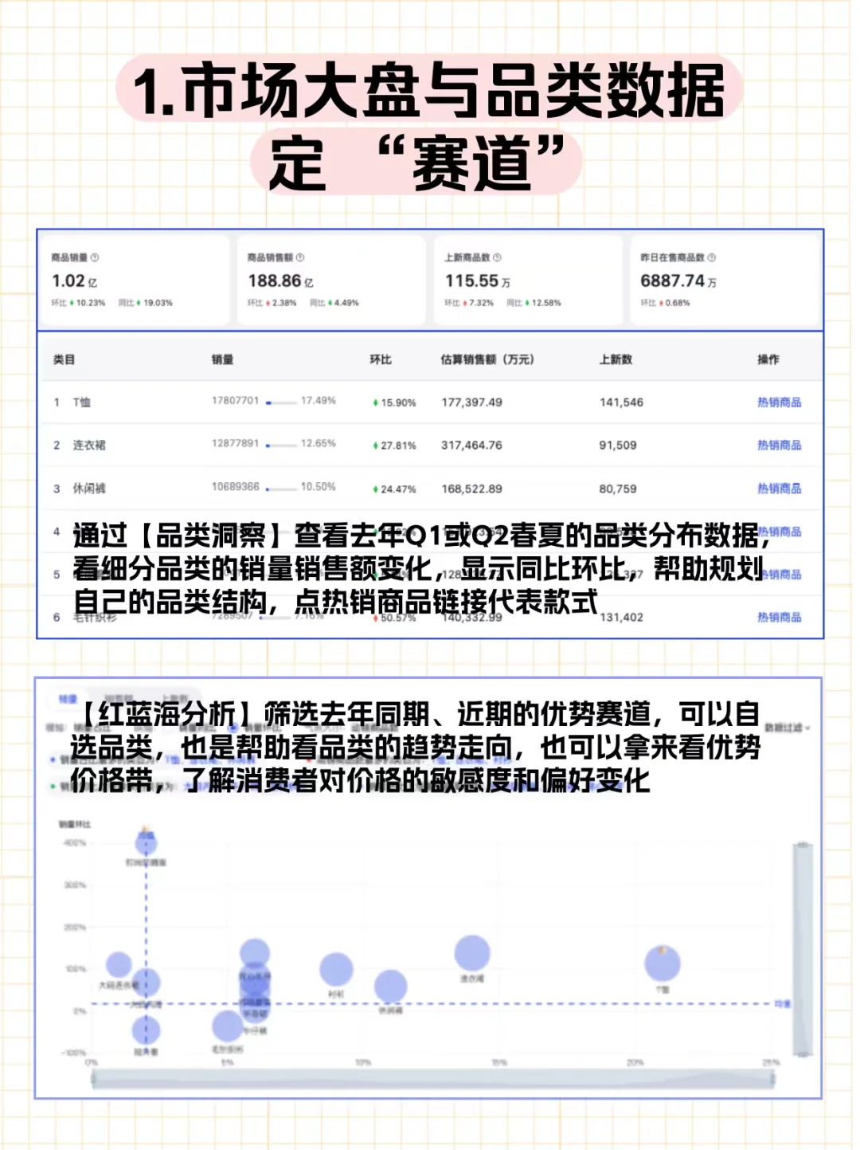
Task: Click estimated sales 317,464.76
Action: click(471, 445)
